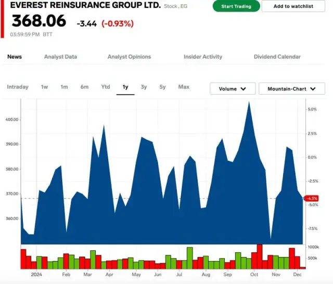The height and width of the screenshot is (284, 333).
Task: View the Insider Activity tab
Action: 202,57
